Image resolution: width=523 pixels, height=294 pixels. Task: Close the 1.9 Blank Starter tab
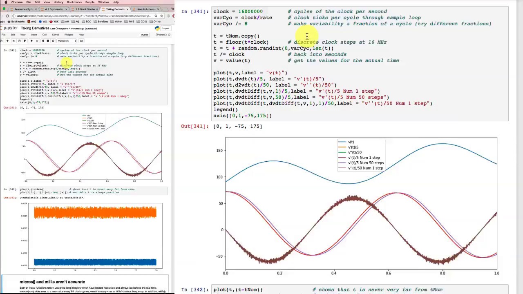point(97,9)
